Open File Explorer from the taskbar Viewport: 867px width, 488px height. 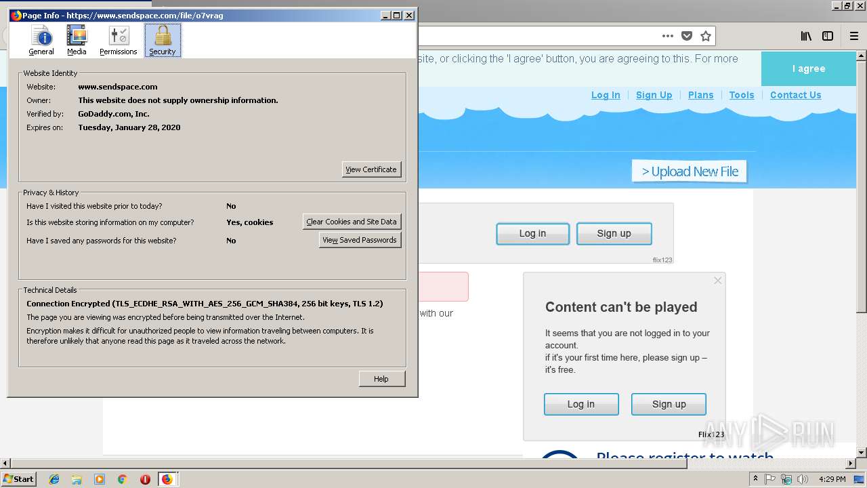pyautogui.click(x=77, y=479)
